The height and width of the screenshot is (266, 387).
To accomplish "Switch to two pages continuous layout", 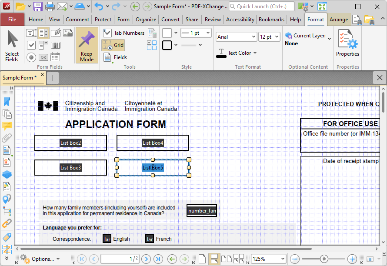I will [238, 259].
